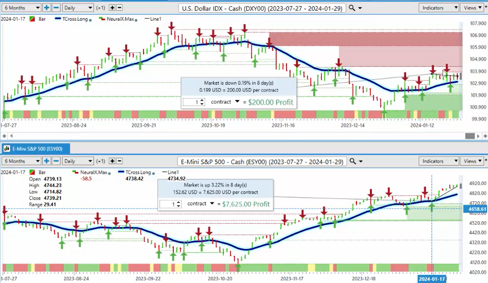488x283 pixels.
Task: Click the highlighted 2024-01-17 date label on E-Mini axis
Action: point(431,278)
